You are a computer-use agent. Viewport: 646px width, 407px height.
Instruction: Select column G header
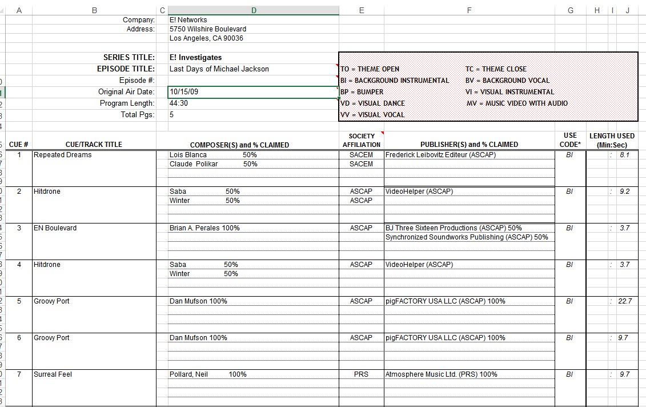point(570,10)
